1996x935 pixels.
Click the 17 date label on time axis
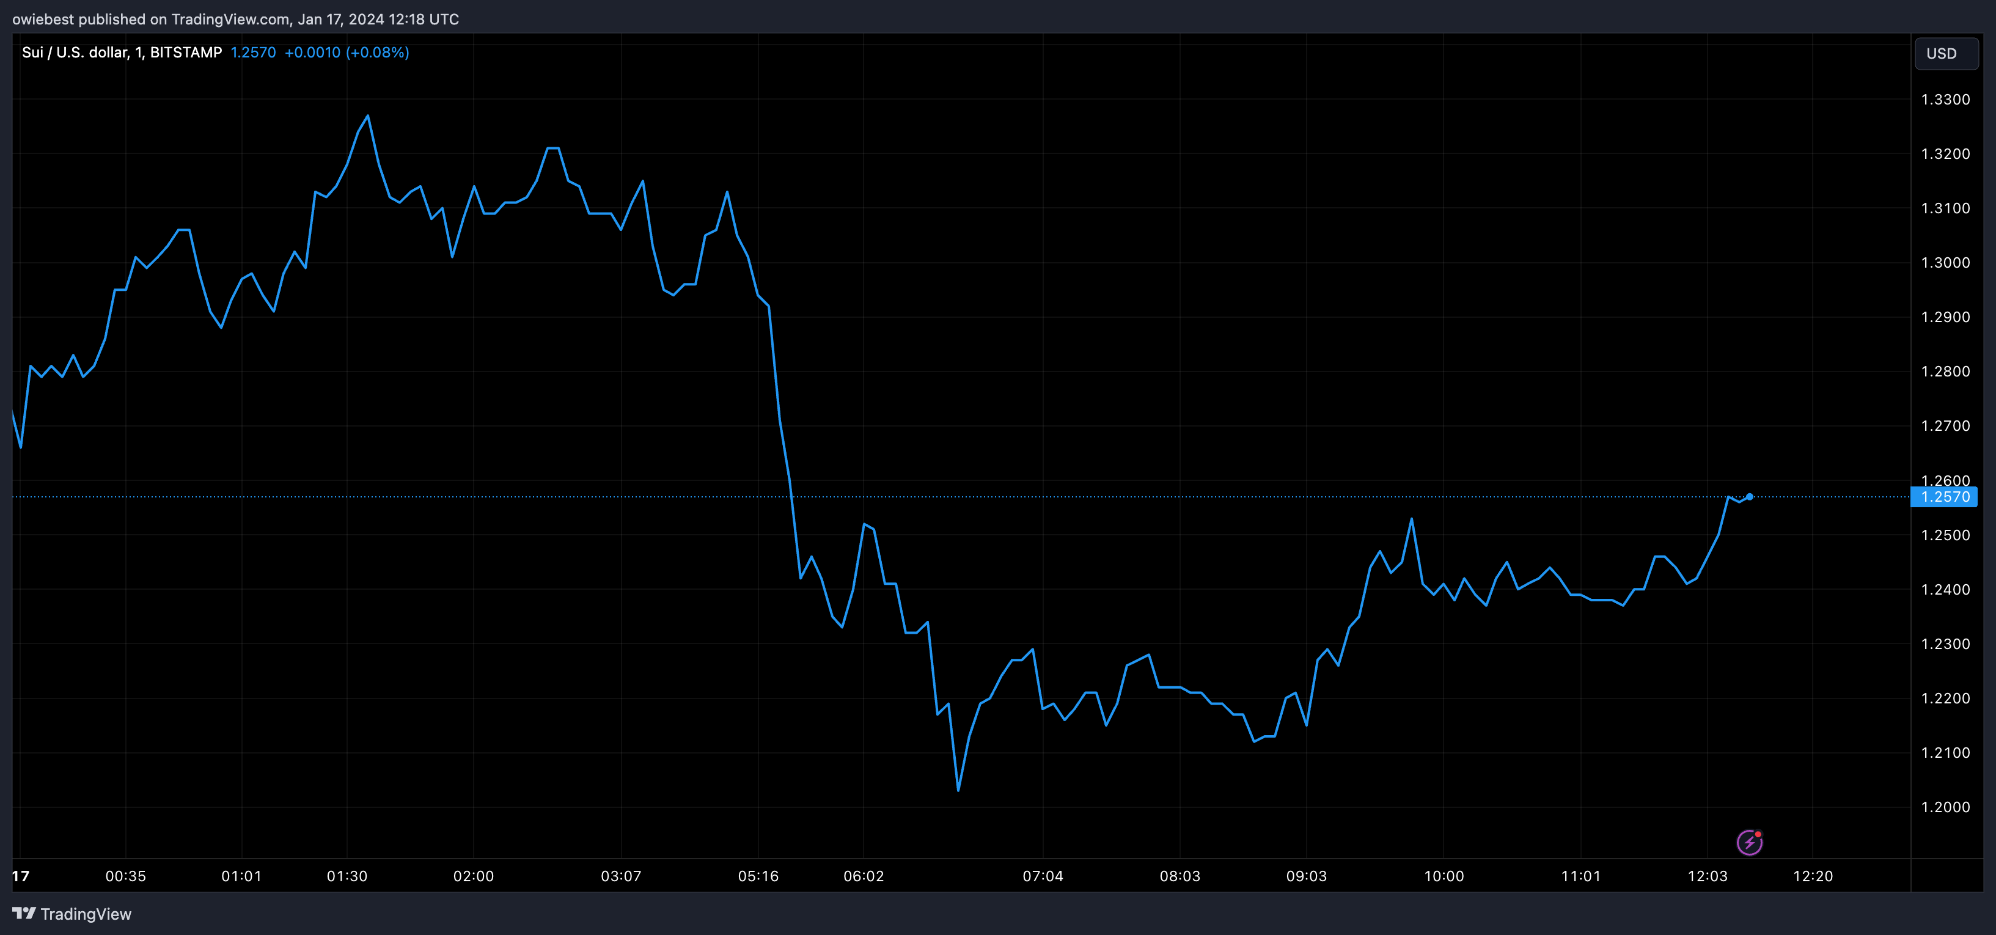[x=21, y=876]
